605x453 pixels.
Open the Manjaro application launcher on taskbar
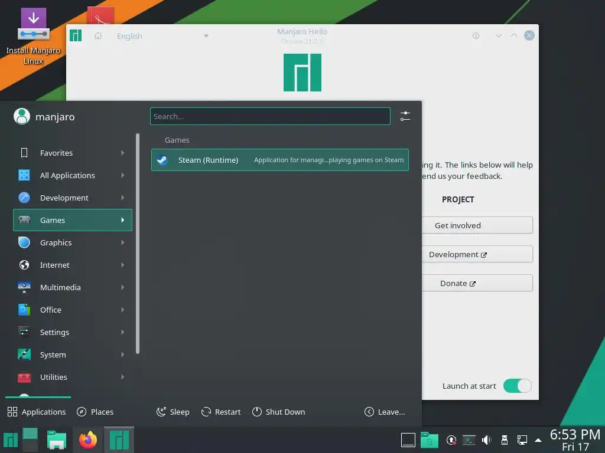(x=11, y=440)
